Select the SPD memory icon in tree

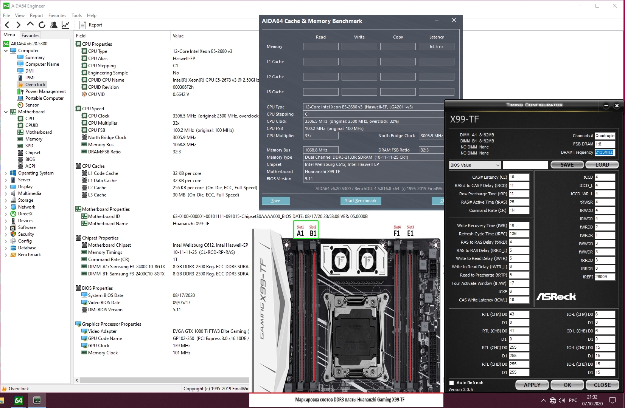click(20, 146)
